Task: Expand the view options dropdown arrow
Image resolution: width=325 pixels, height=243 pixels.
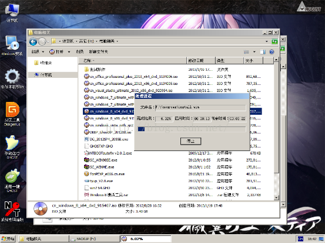Action: 254,52
